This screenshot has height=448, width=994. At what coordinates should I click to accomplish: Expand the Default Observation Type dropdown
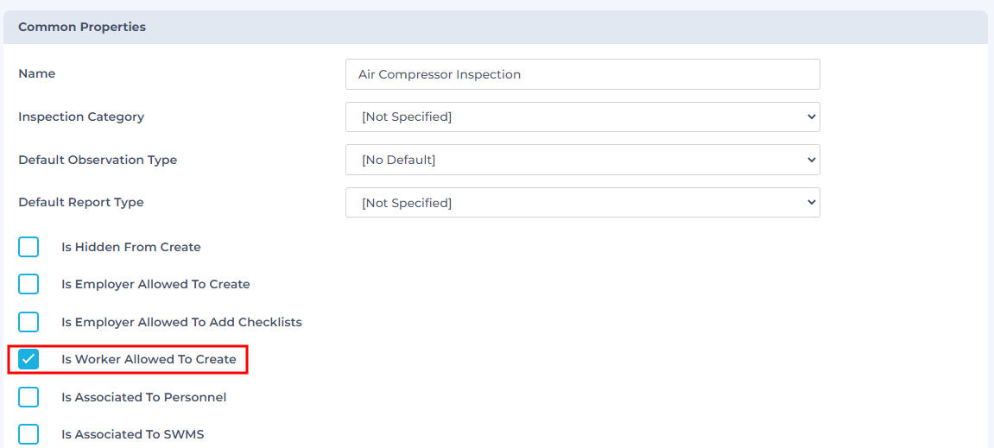pyautogui.click(x=582, y=160)
